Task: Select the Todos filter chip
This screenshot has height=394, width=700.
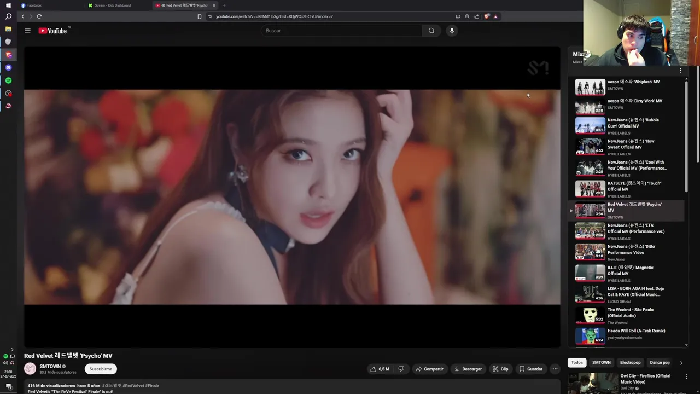Action: tap(577, 362)
